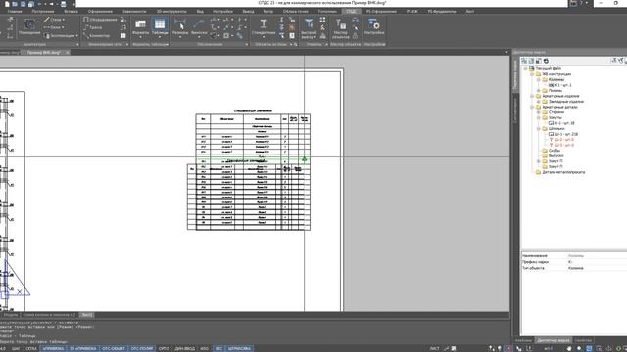Screen dimensions: 627x352
Task: Click the command line input area
Action: pyautogui.click(x=256, y=342)
